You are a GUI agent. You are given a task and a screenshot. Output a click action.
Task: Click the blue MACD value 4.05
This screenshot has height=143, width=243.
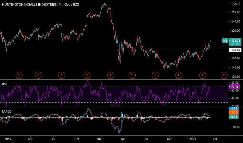tap(234, 108)
